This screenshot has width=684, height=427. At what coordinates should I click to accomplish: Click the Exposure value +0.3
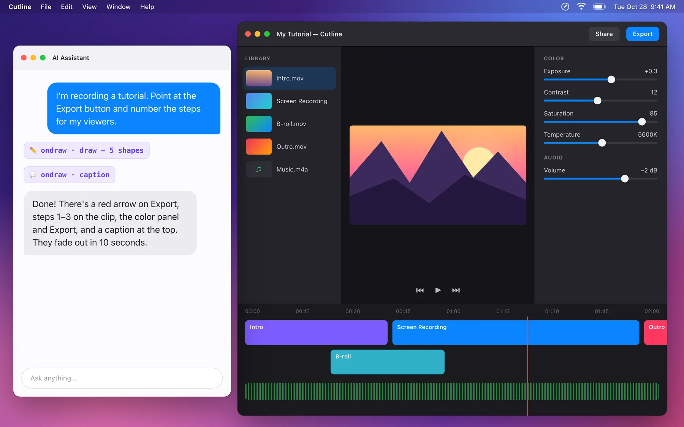click(651, 71)
